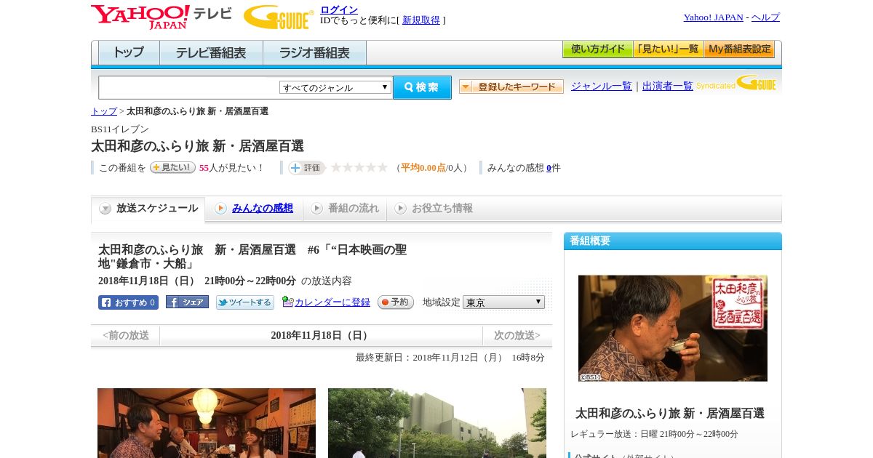
Task: Click the 55人が見たい! count text
Action: point(231,168)
